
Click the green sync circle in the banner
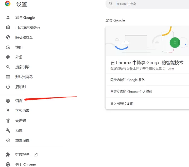coord(175,43)
